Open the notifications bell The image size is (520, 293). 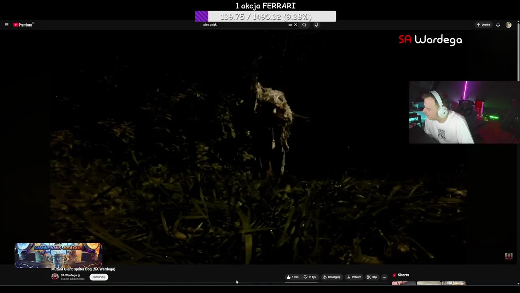498,25
